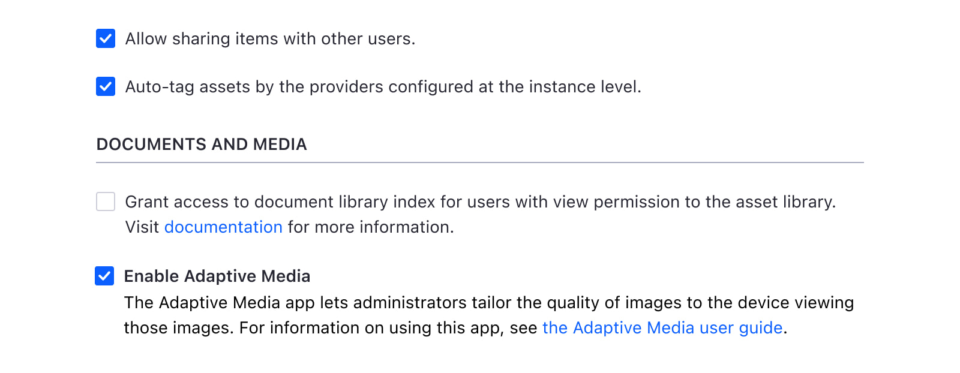This screenshot has height=373, width=960.
Task: Click the 'Grant access to document library index' label
Action: coord(300,202)
